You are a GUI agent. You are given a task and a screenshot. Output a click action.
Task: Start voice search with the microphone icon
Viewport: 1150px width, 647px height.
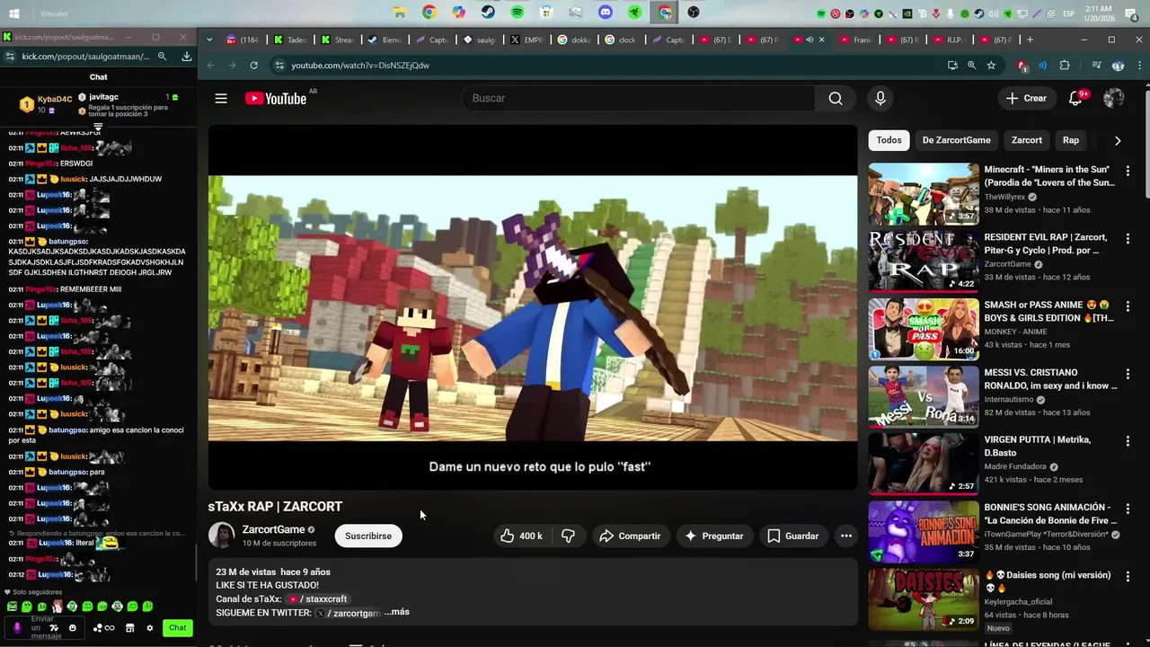coord(880,98)
